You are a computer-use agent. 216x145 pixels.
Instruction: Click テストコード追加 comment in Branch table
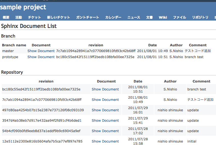198,51
